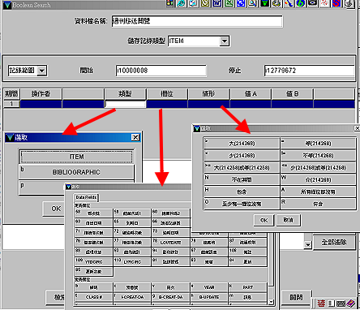Select the 'A' condition button
Screen dimensions: 360x310
(318, 192)
